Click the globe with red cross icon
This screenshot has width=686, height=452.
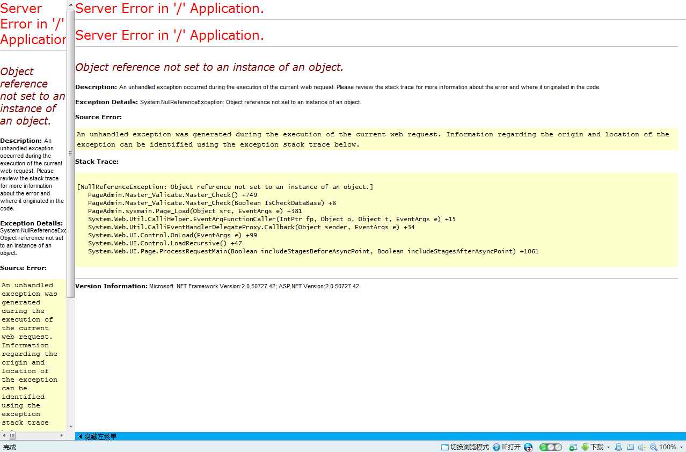[528, 447]
